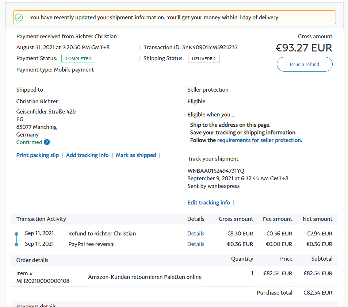This screenshot has height=307, width=348.
Task: Click the Transaction ID 3YK40905YM5925237
Action: click(210, 47)
